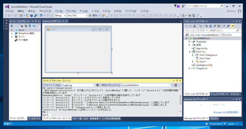Expand the Azure node in Server Explorer
The height and width of the screenshot is (129, 246).
12,30
